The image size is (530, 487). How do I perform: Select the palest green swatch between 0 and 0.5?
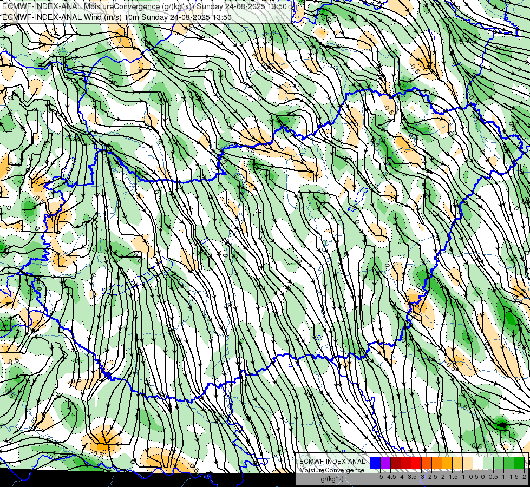[488, 463]
